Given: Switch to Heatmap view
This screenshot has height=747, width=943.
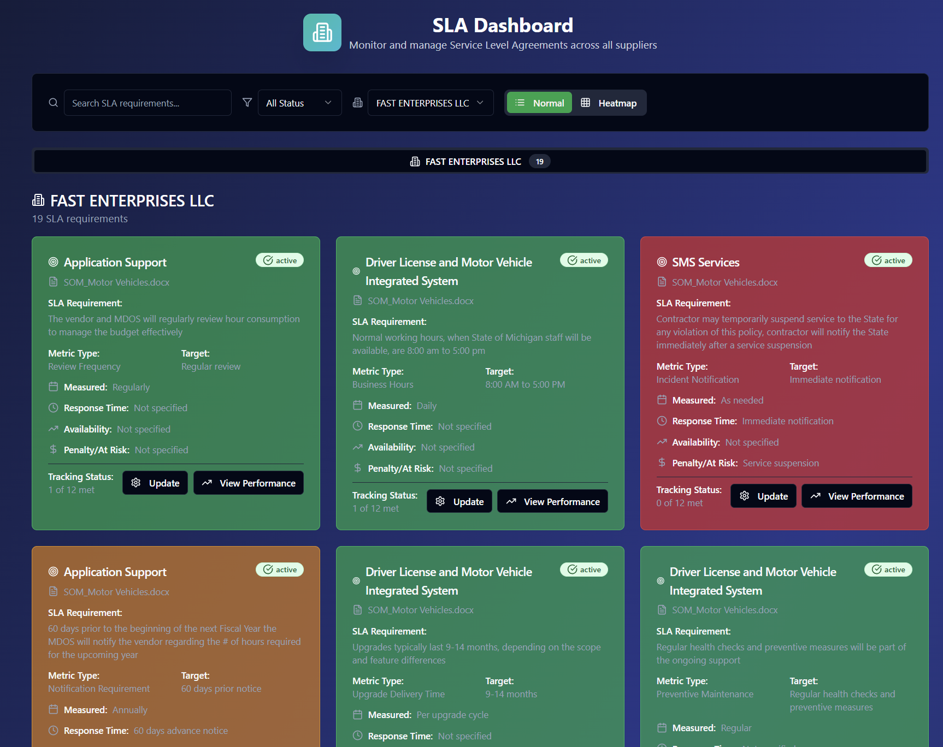Looking at the screenshot, I should [609, 102].
